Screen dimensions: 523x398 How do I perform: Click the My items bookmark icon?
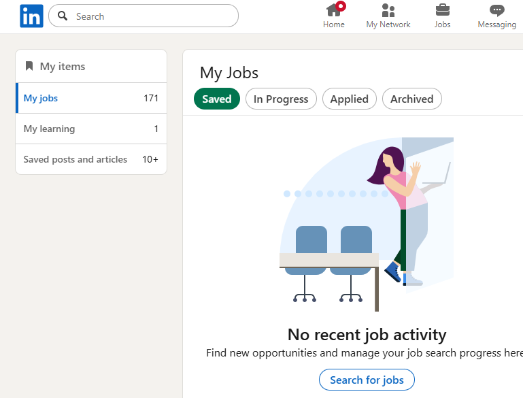click(x=29, y=67)
